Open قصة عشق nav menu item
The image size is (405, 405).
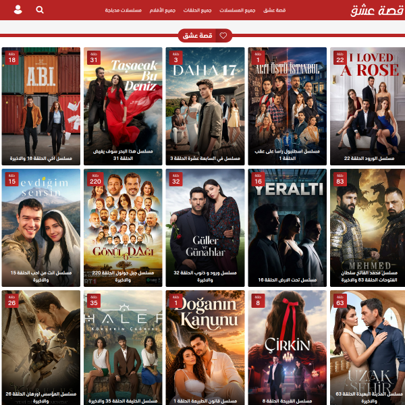point(274,10)
